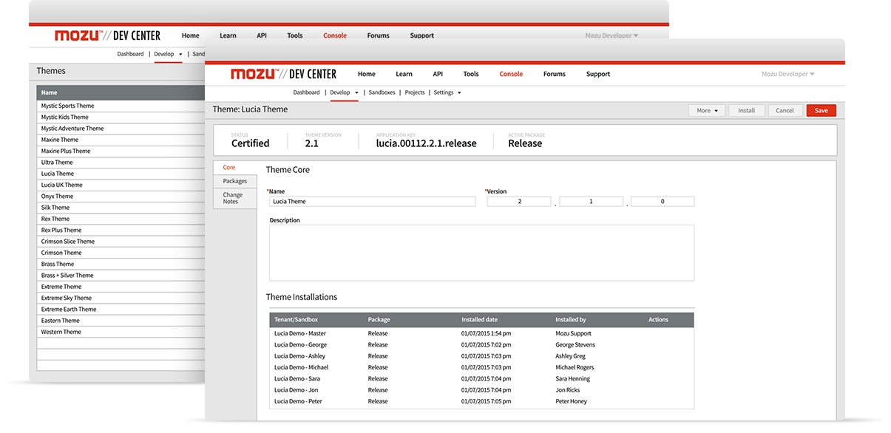Go to Dashboard in front window subnav
Image resolution: width=891 pixels, height=433 pixels.
(306, 92)
